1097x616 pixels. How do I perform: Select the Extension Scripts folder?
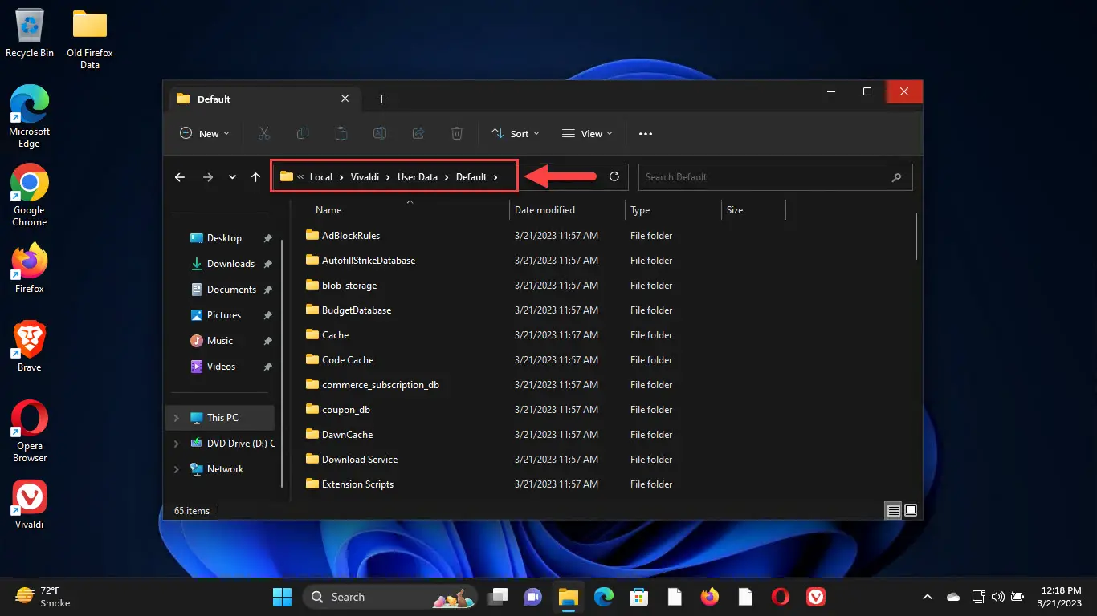357,484
